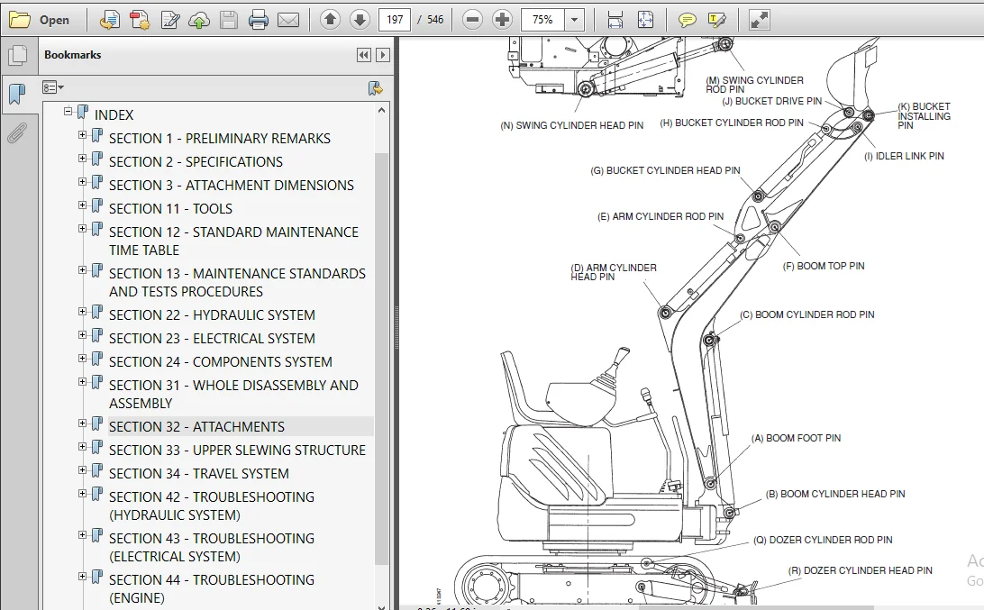Open SECTION 22 - HYDRAULIC SYSTEM bookmark
This screenshot has width=984, height=610.
[x=212, y=315]
